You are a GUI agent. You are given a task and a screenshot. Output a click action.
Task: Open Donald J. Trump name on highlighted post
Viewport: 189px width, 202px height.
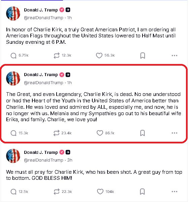pyautogui.click(x=41, y=75)
